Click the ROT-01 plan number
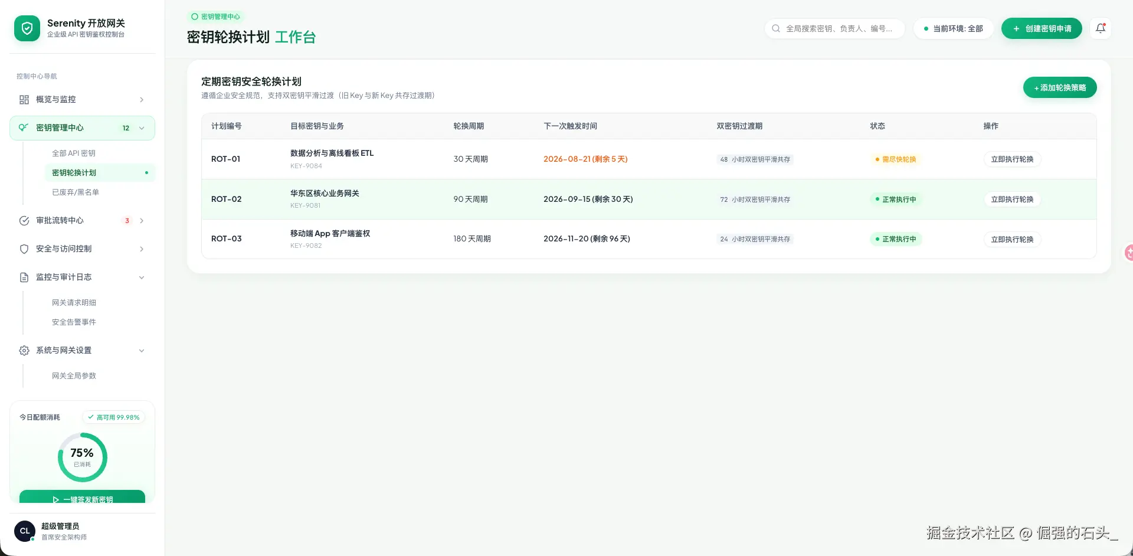1133x556 pixels. coord(225,159)
